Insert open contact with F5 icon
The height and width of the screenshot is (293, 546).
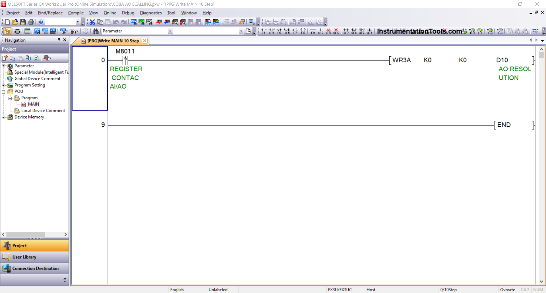pyautogui.click(x=264, y=31)
